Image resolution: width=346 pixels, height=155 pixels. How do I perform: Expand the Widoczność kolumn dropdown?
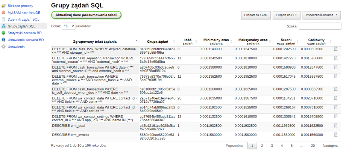[322, 15]
